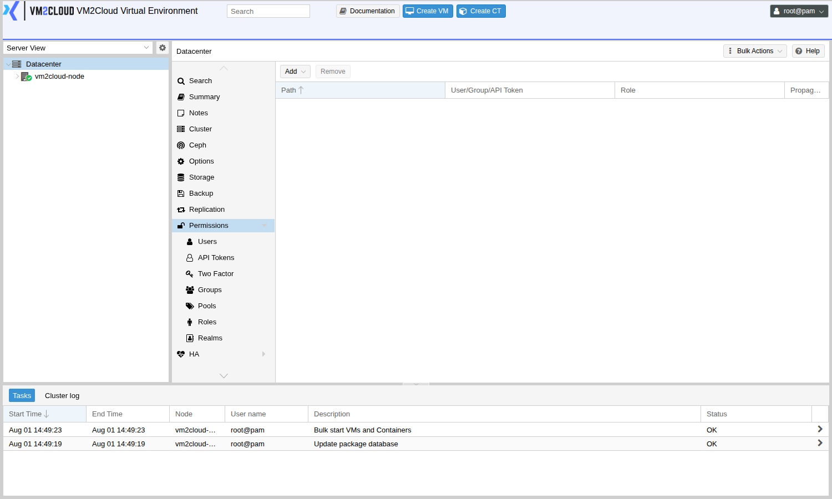
Task: Click the menu scroll-down chevron
Action: coord(224,376)
